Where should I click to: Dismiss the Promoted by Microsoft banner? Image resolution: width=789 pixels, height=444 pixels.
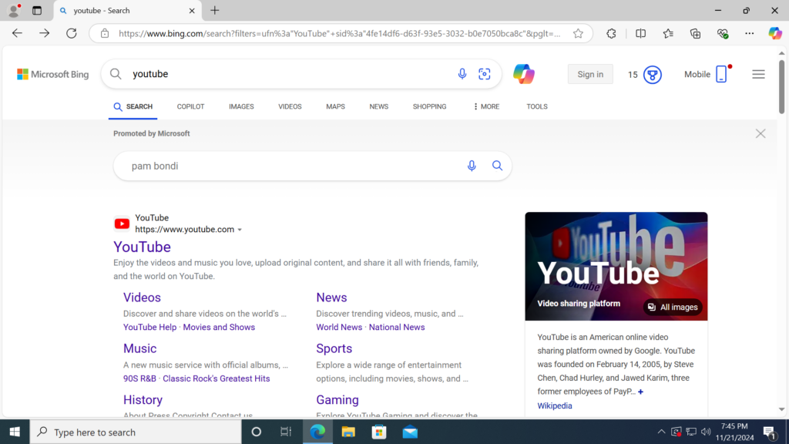pyautogui.click(x=760, y=133)
